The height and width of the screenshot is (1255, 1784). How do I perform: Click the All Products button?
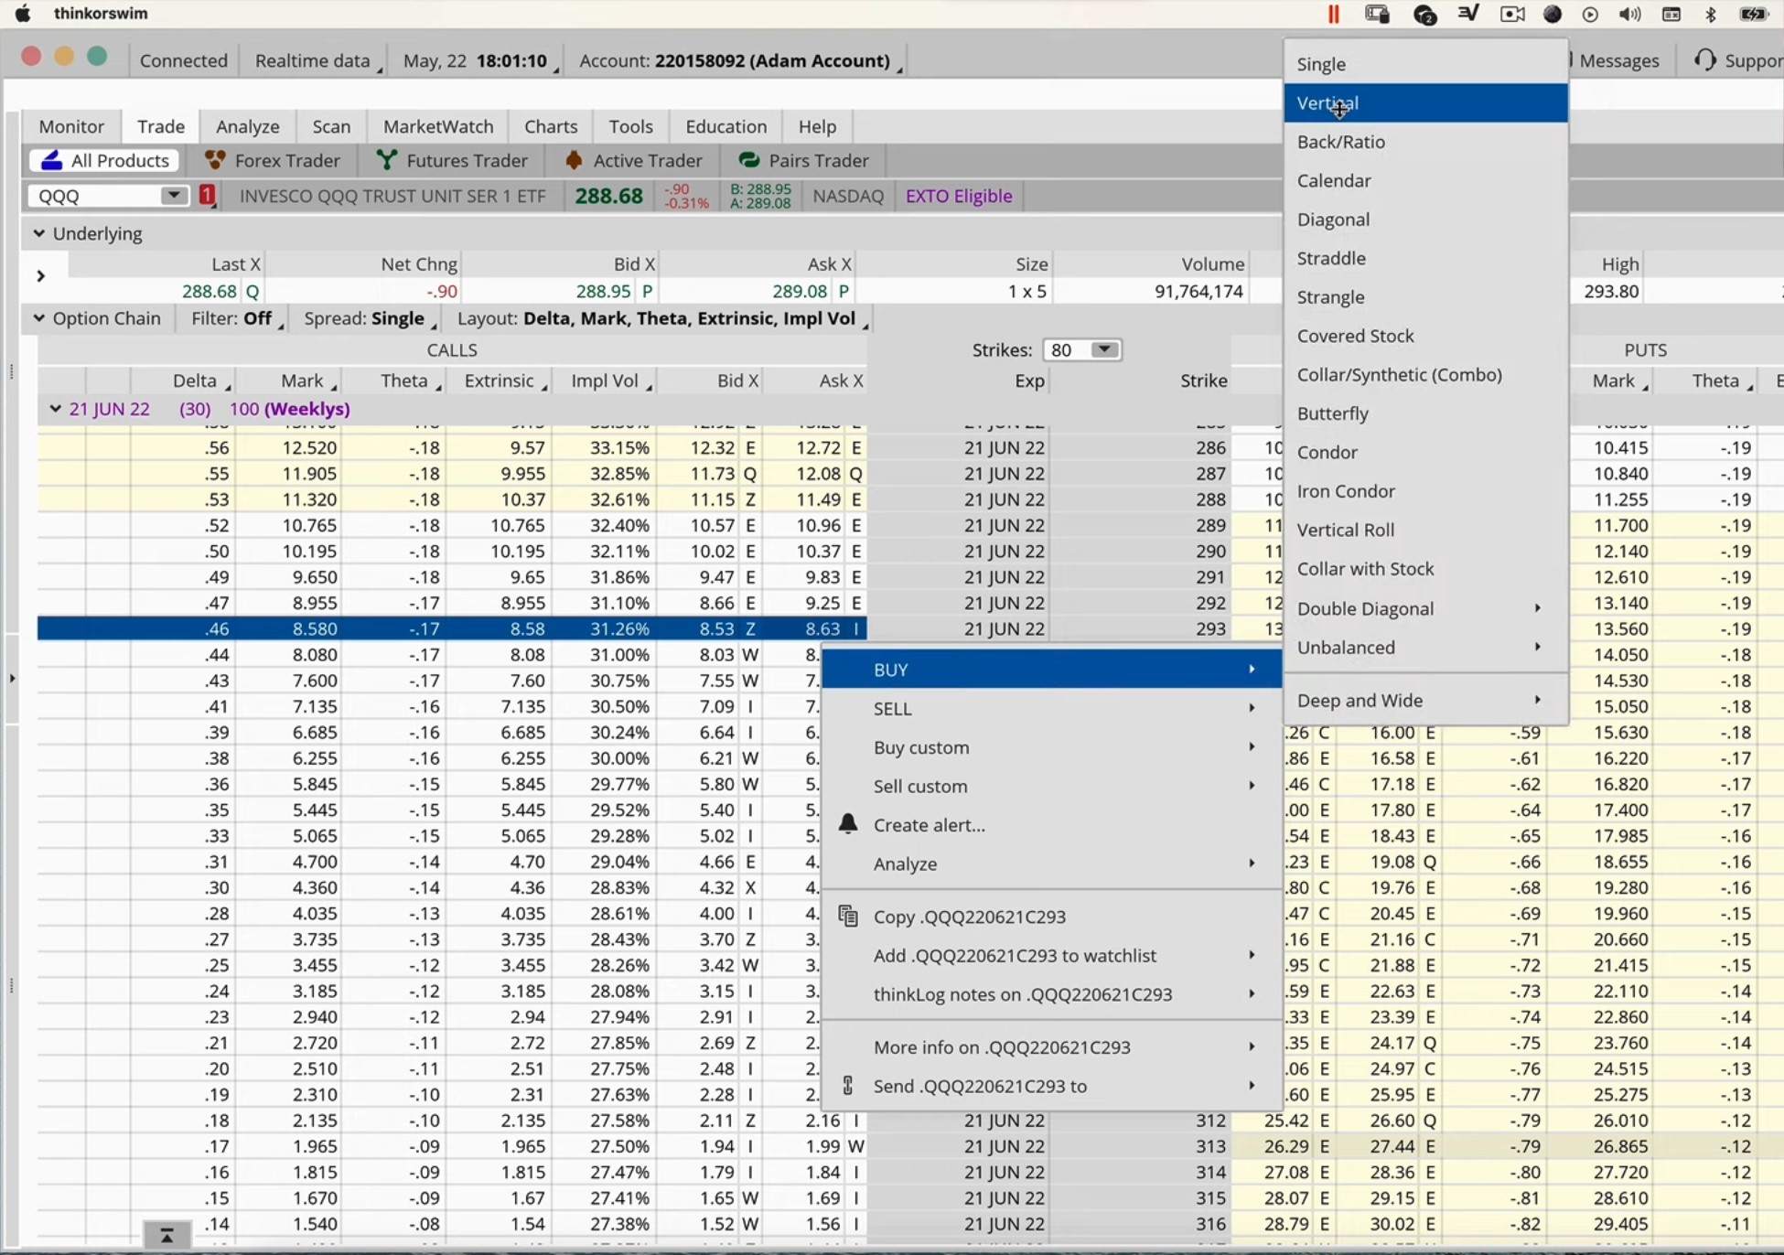coord(105,160)
